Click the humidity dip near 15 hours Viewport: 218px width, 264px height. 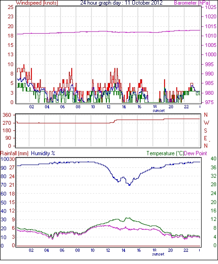[x=129, y=185]
